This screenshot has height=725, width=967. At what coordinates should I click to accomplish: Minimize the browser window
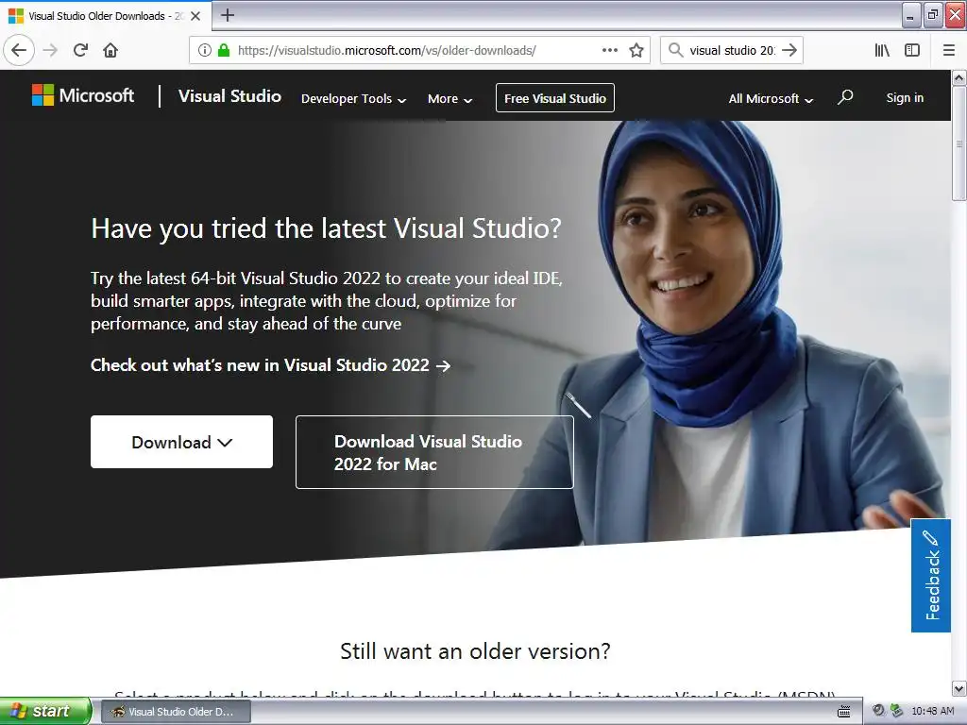911,15
